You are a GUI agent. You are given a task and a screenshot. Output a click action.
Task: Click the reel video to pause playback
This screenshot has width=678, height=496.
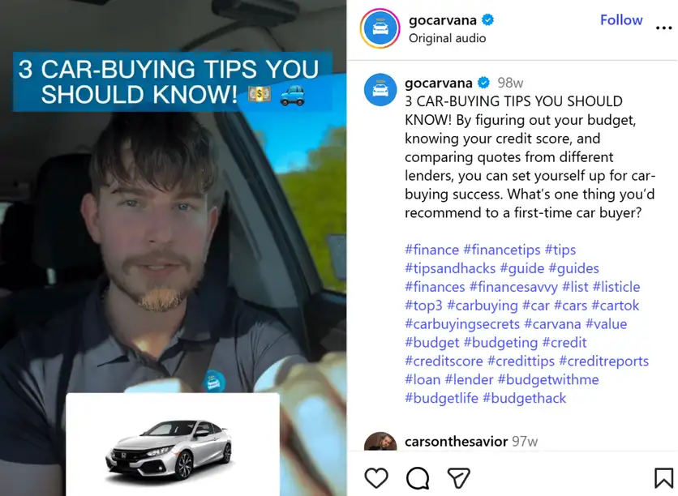click(173, 248)
